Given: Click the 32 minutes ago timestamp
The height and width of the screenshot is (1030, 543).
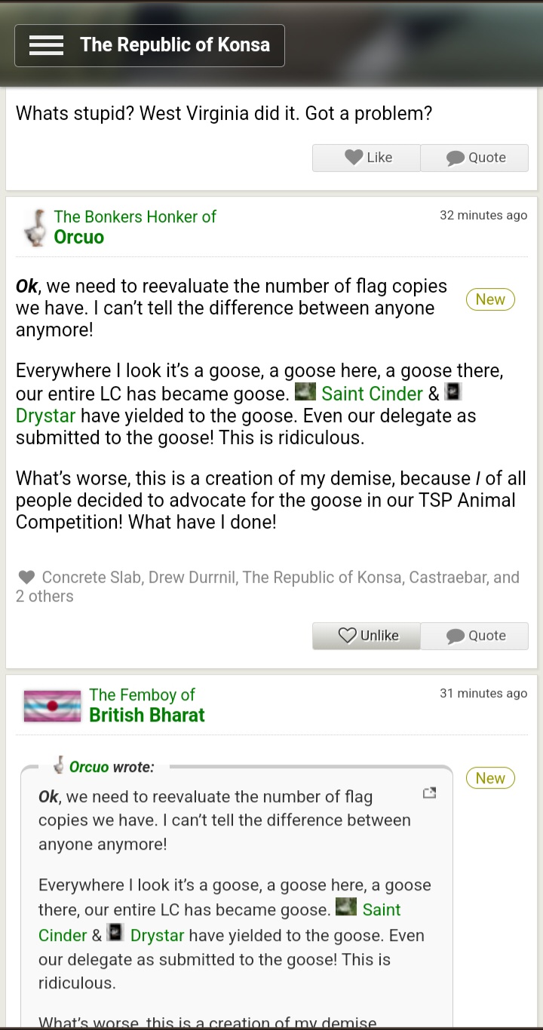Looking at the screenshot, I should 483,216.
